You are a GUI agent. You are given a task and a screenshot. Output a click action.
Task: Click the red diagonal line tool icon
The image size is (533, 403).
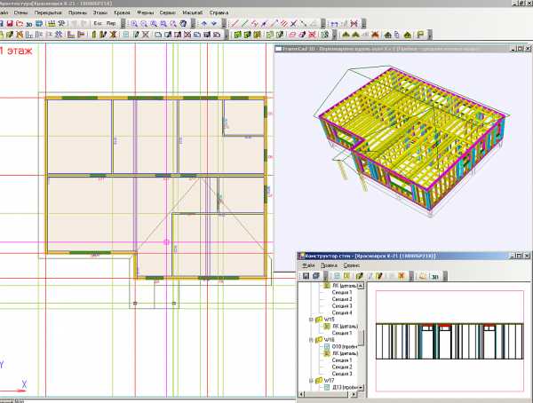coord(235,23)
